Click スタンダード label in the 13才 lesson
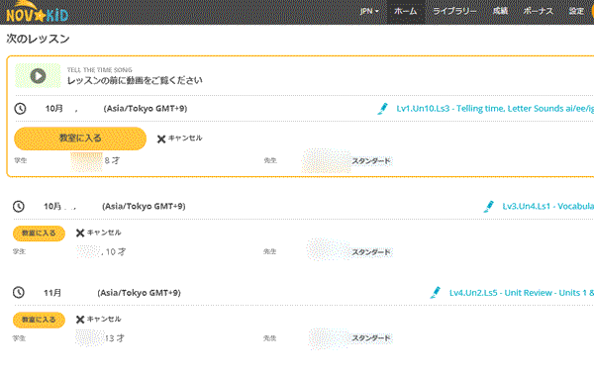The width and height of the screenshot is (594, 374). (x=371, y=338)
